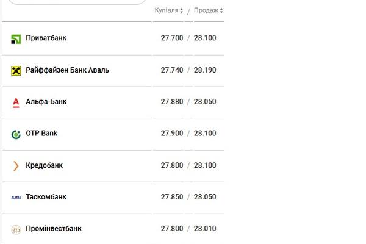Click the Райффайзен Банк Аваль yellow logo
Viewport: 366px width, 244px height.
click(x=16, y=71)
